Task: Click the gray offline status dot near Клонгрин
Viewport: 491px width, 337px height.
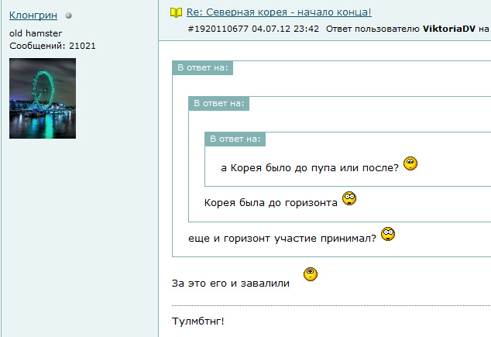Action: pos(69,15)
